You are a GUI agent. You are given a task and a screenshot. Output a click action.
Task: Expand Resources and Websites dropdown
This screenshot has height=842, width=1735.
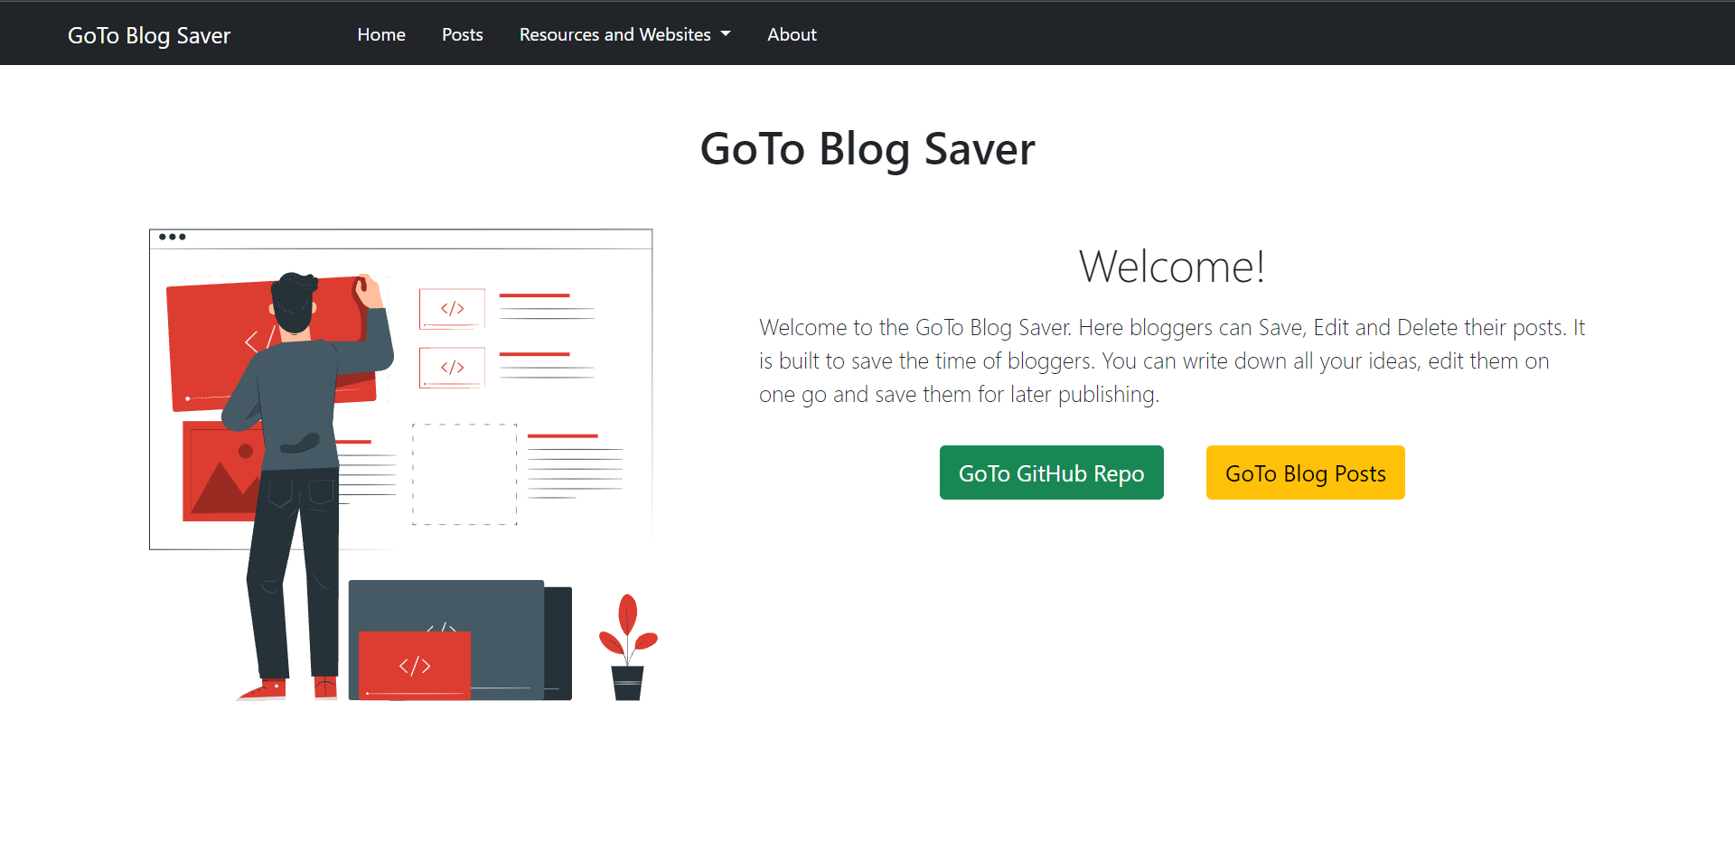tap(624, 34)
